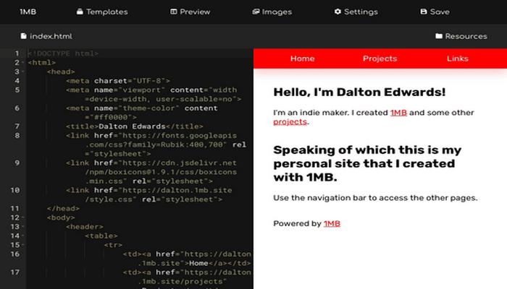
Task: Open the Settings menu item
Action: [x=361, y=12]
